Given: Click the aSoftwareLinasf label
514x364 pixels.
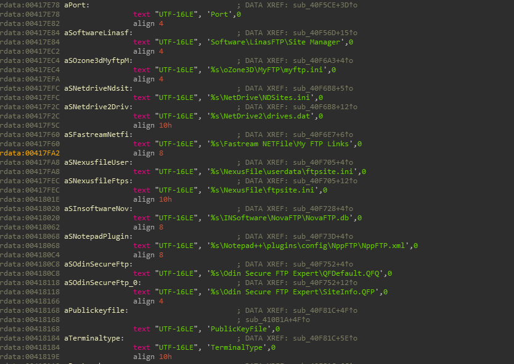Looking at the screenshot, I should click(98, 33).
